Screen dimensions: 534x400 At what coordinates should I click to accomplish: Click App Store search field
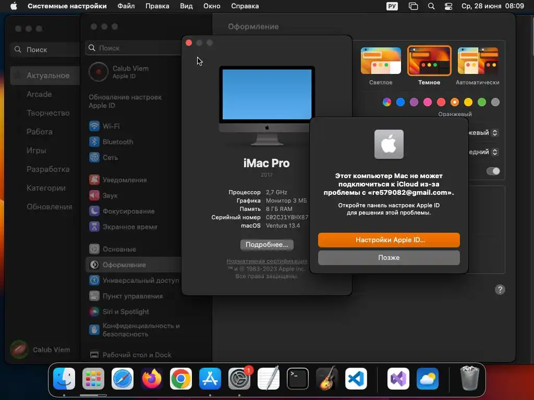coord(45,49)
